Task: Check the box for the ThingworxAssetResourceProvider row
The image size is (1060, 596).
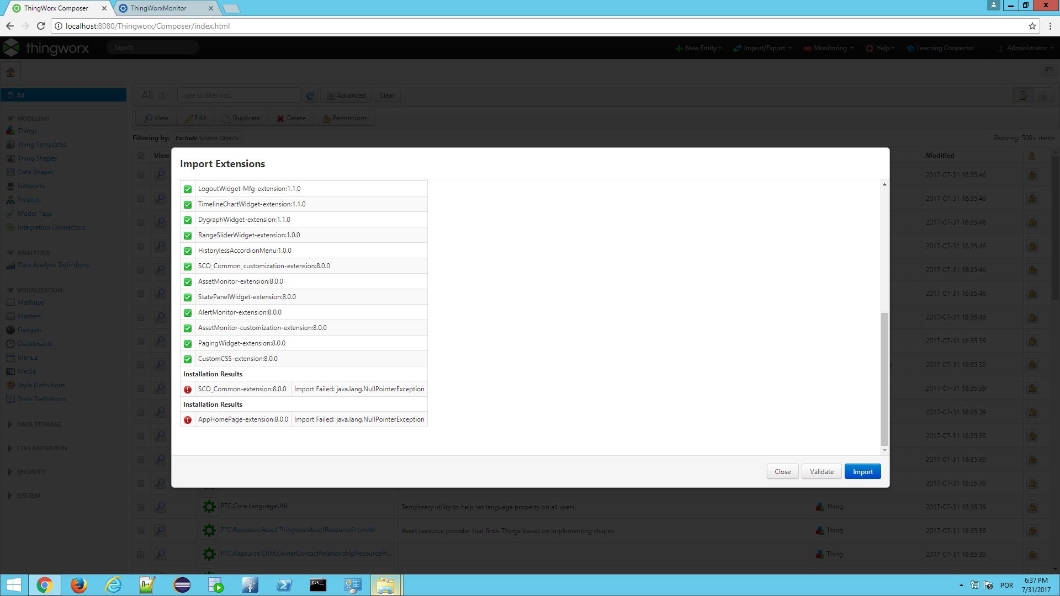Action: tap(141, 531)
